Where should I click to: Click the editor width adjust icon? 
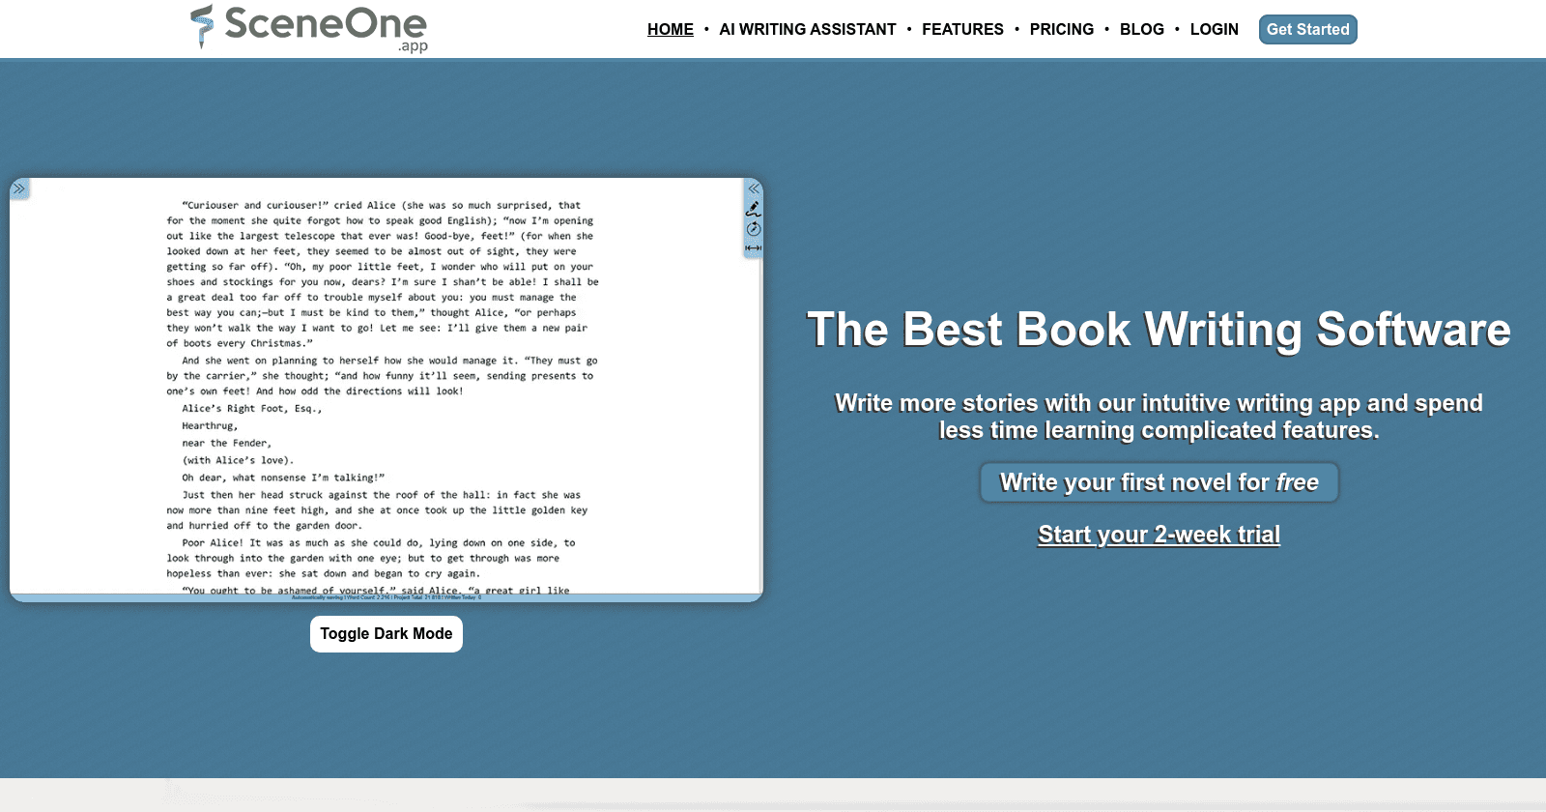754,248
